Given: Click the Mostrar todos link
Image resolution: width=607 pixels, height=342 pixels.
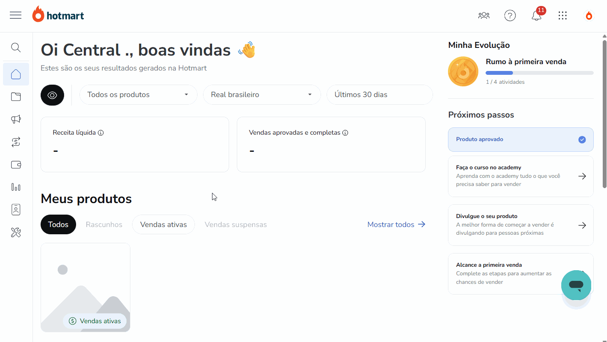Looking at the screenshot, I should click(396, 224).
